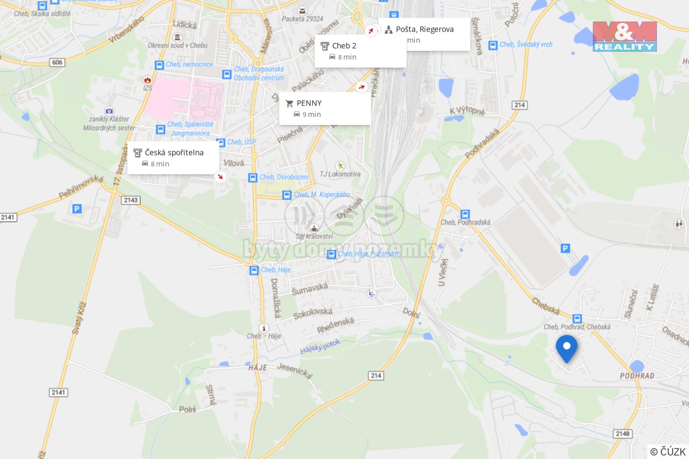Open the M&M Reality logo

625,36
